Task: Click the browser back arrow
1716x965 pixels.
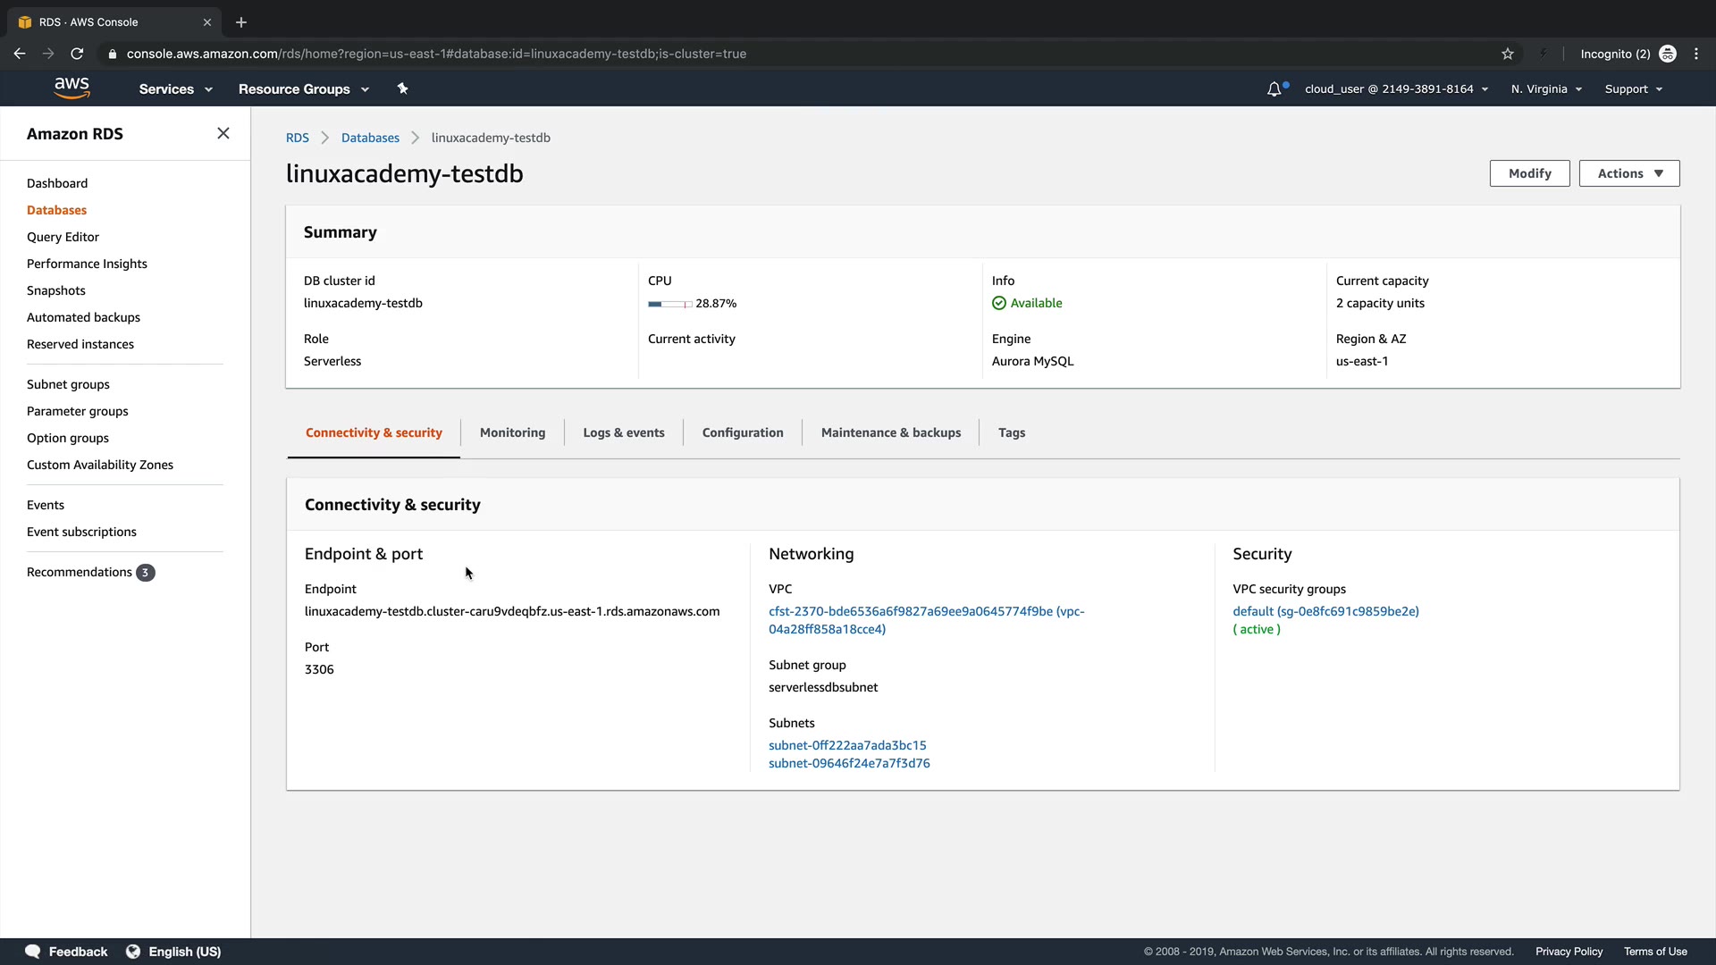Action: coord(20,54)
